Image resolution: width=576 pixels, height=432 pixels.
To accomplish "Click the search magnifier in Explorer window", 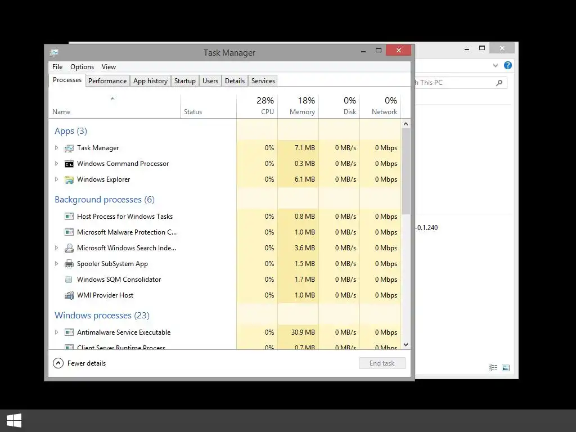I will [499, 83].
